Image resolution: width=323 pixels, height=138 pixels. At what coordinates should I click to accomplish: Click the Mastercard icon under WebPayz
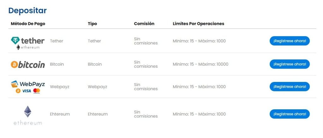click(x=37, y=91)
